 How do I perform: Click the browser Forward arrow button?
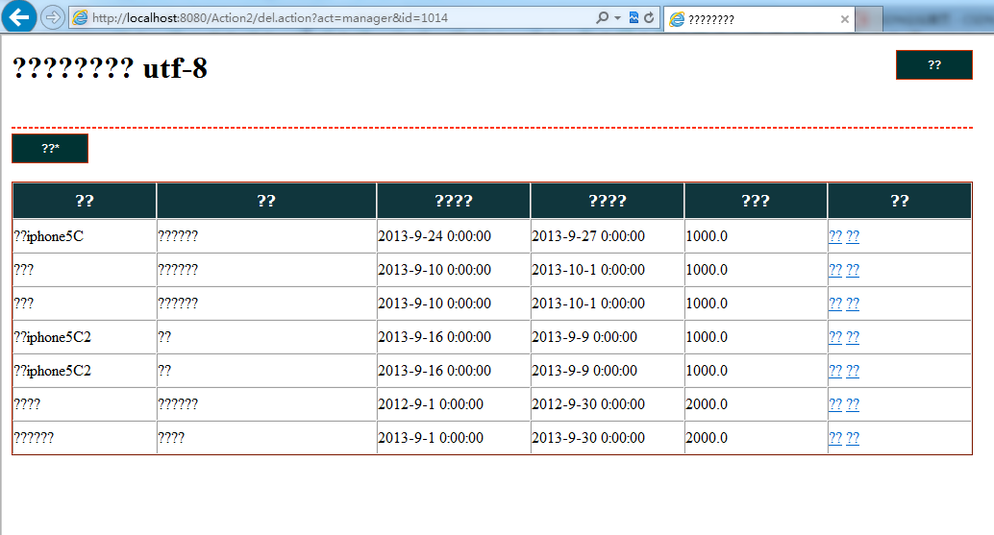click(x=53, y=17)
